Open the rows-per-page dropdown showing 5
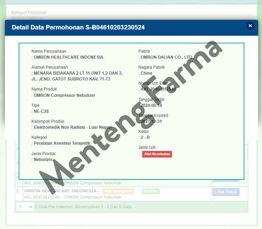262x229 pixels. [x=25, y=206]
